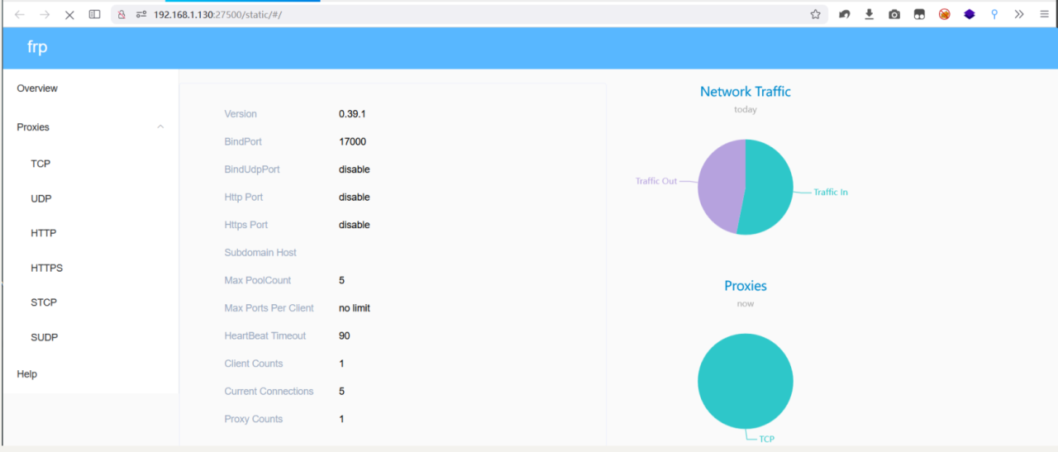Screen dimensions: 1058x452
Task: Open the HTTPS proxies list
Action: point(47,268)
